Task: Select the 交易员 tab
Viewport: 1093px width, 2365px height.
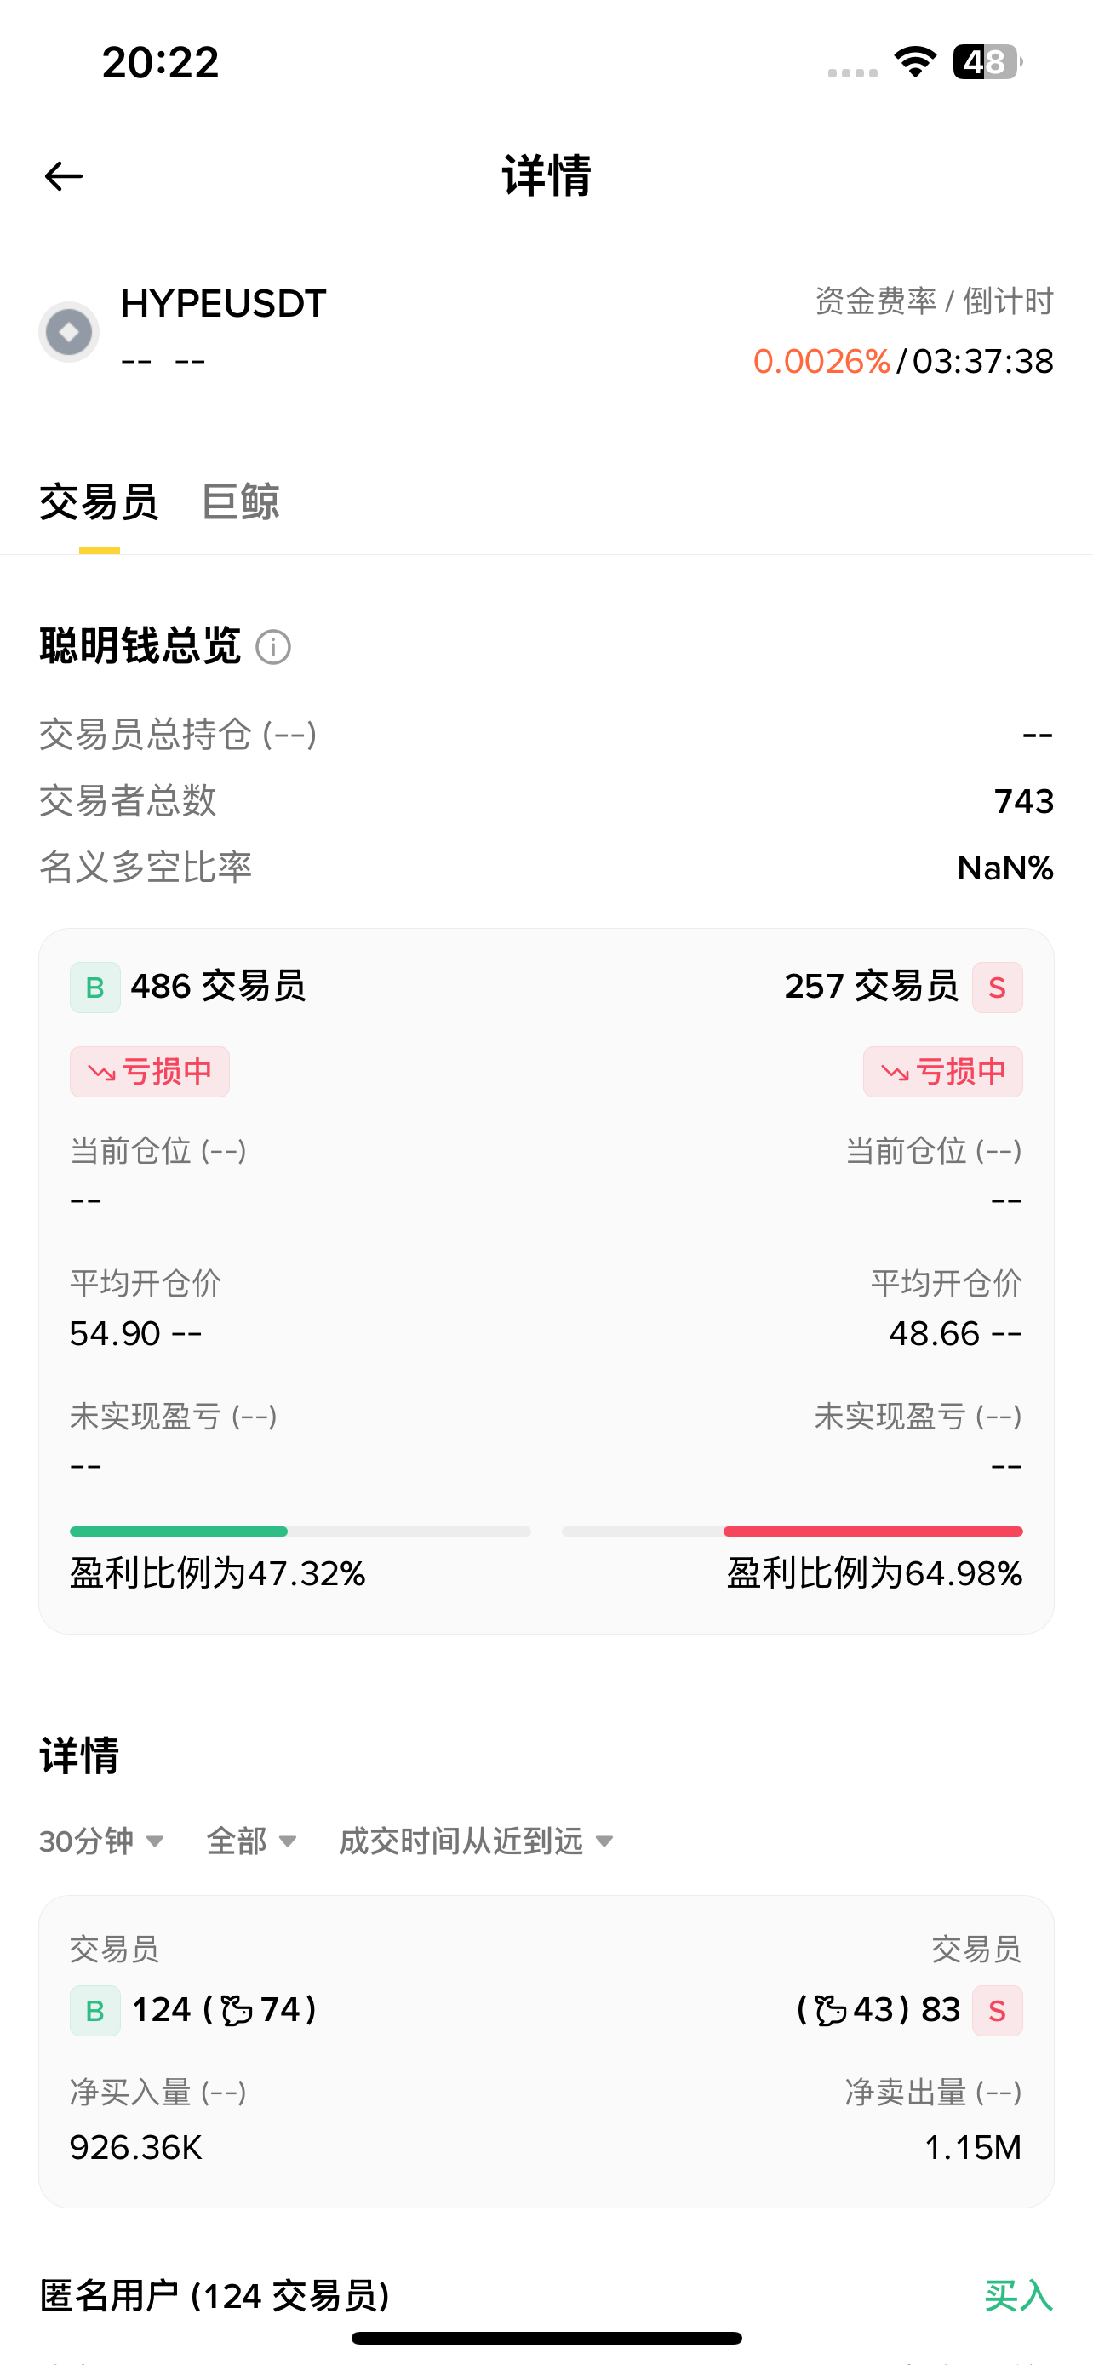Action: [98, 502]
